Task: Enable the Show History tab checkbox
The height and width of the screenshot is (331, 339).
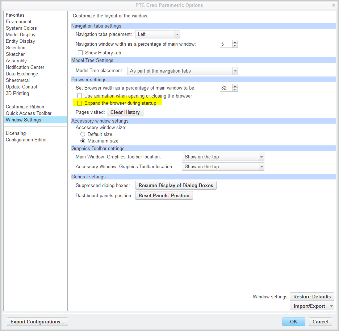Action: [x=80, y=53]
